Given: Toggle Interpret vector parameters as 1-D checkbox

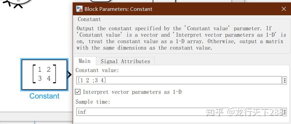Looking at the screenshot, I should [78, 92].
